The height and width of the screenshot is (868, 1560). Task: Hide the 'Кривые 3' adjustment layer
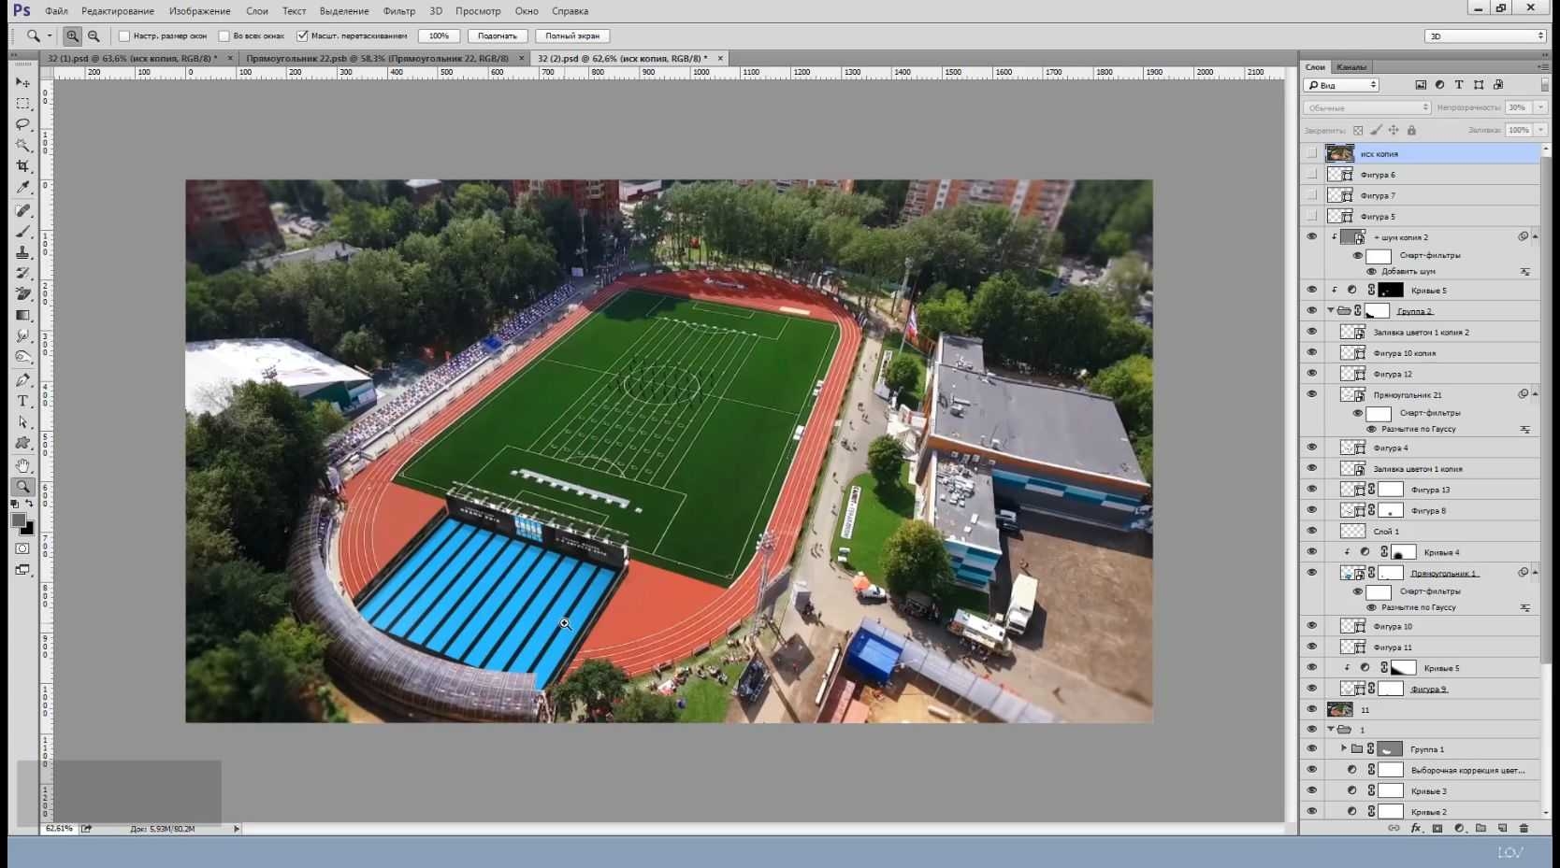point(1311,790)
